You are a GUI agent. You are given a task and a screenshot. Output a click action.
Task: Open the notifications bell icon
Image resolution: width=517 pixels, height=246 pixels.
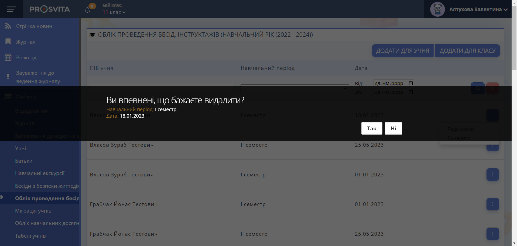tap(87, 10)
